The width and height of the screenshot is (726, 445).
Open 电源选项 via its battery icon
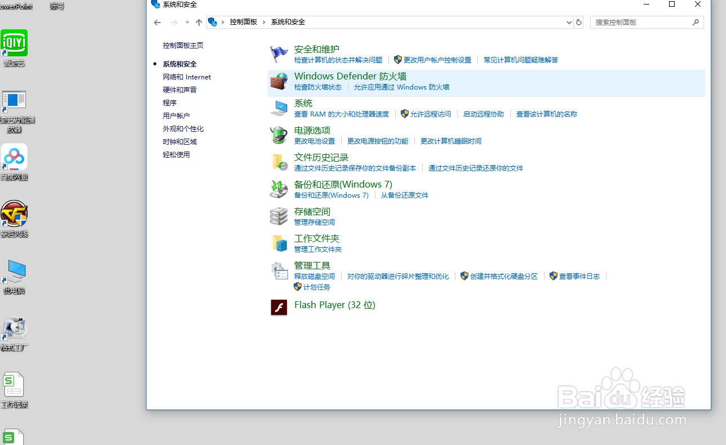point(278,135)
